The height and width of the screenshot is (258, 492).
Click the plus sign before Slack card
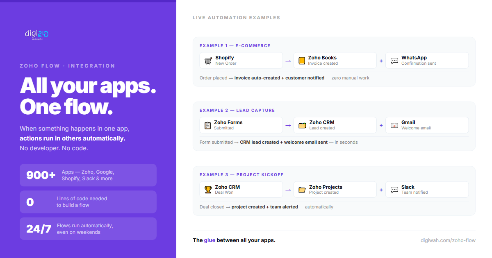tap(381, 190)
